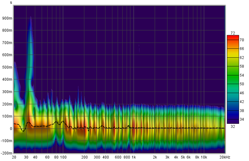Click the 4k frequency axis label
This screenshot has width=249, height=161.
[176, 157]
